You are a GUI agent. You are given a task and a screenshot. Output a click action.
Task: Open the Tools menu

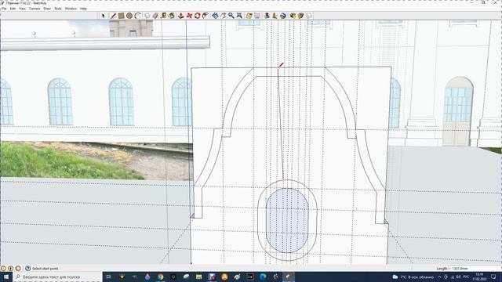[x=58, y=9]
